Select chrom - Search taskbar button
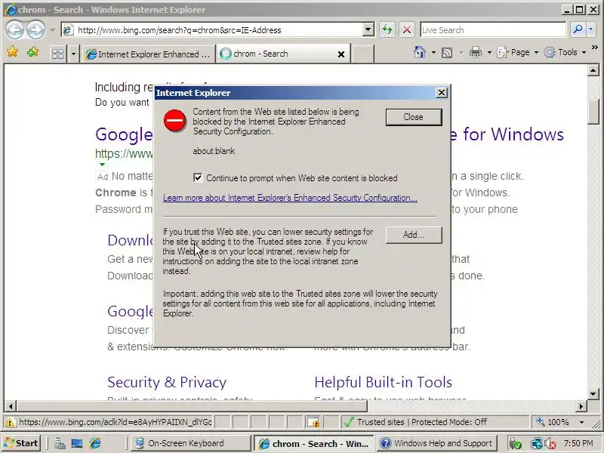 313,443
